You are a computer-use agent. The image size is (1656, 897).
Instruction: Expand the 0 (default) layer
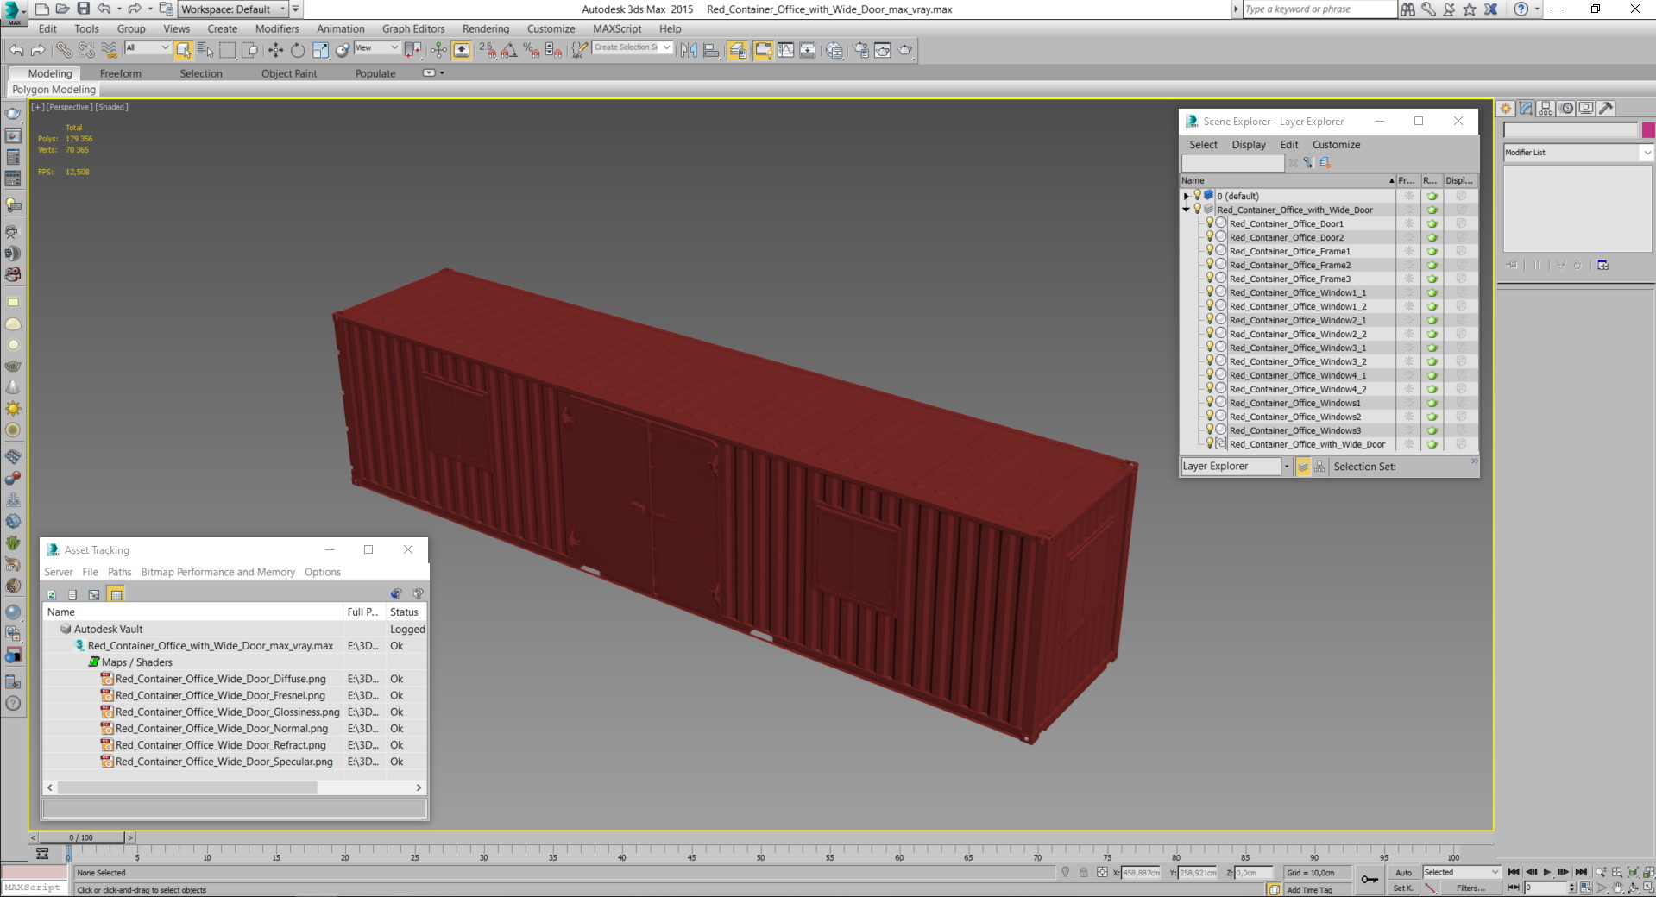coord(1187,196)
